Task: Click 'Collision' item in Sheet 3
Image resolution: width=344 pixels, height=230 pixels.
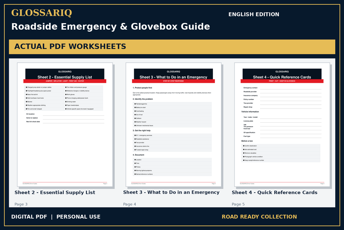Action: 138,118
